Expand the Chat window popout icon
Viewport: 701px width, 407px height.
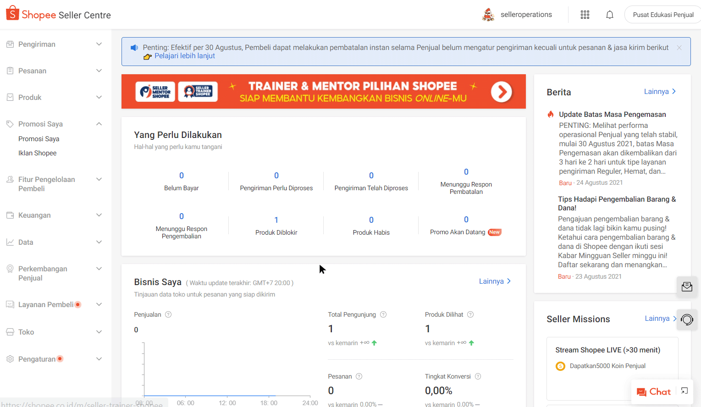pos(684,391)
